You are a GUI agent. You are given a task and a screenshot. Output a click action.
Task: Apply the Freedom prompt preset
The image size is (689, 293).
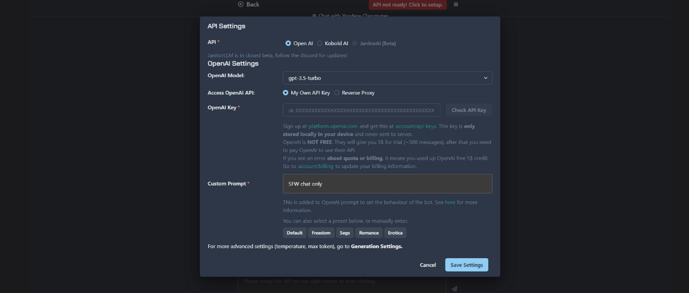pos(321,233)
